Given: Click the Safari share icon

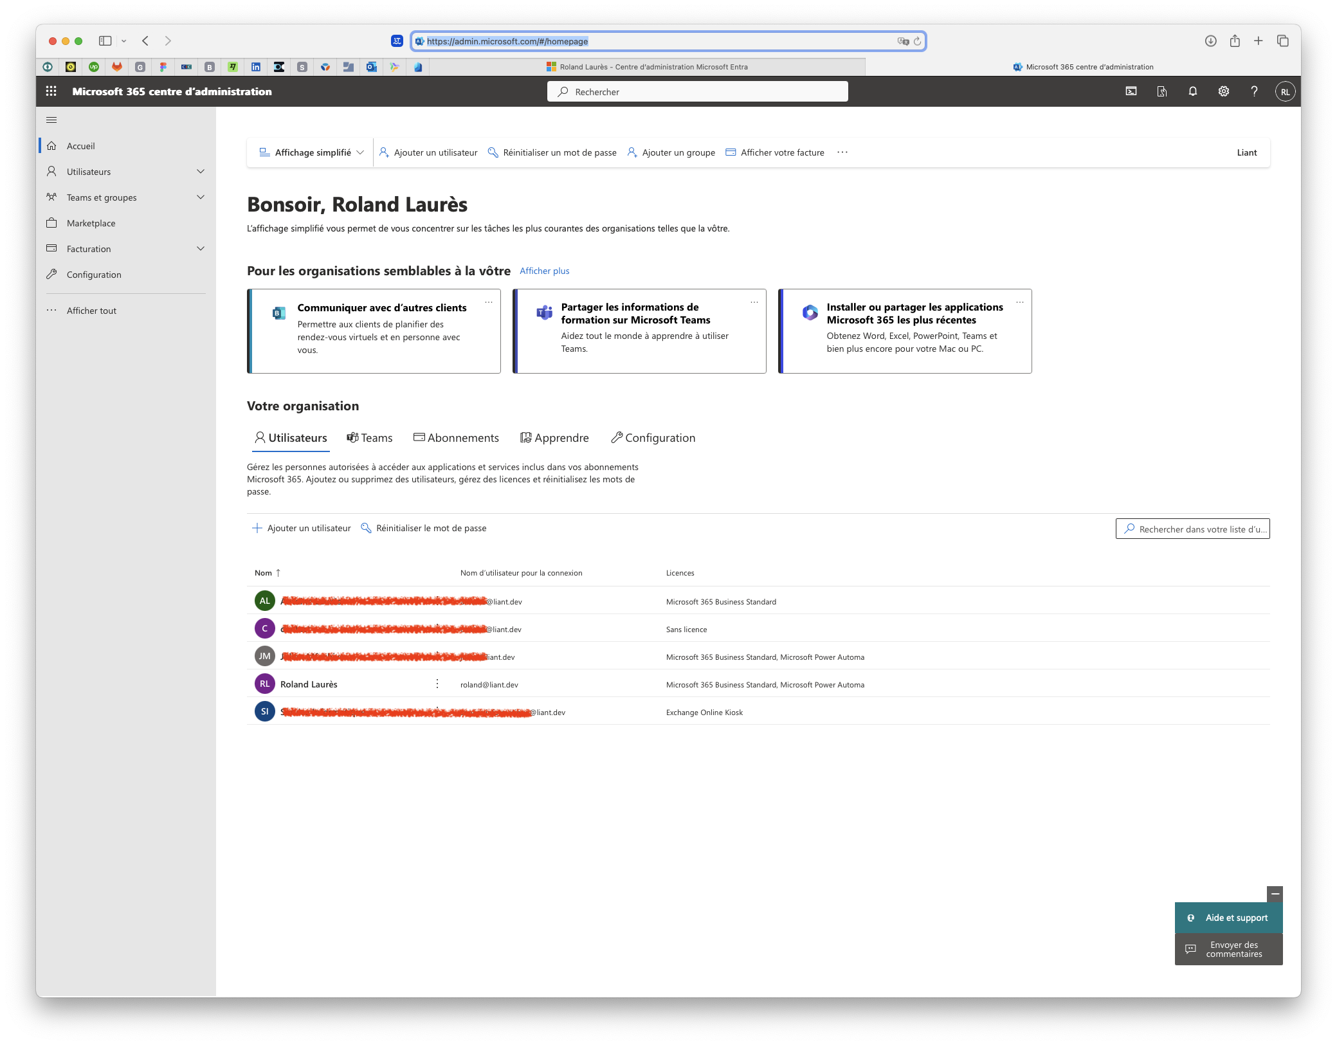Looking at the screenshot, I should pos(1235,41).
